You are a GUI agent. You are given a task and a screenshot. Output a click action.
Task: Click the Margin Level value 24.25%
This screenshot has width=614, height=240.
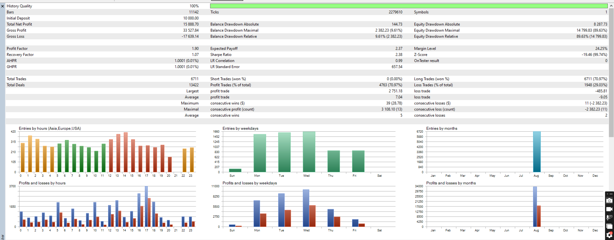coord(601,49)
